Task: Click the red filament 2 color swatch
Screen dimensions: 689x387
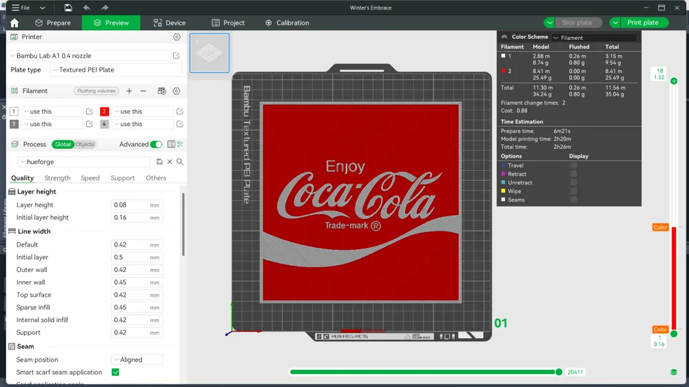Action: [x=104, y=112]
